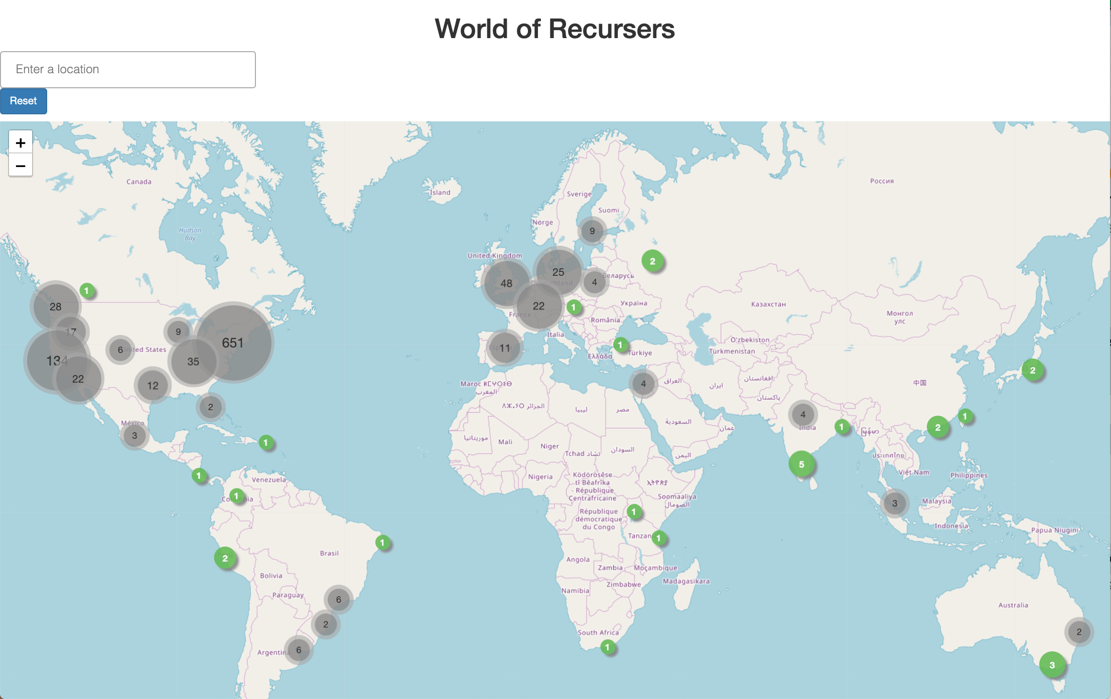Click the green 1 marker in South Africa

[608, 647]
